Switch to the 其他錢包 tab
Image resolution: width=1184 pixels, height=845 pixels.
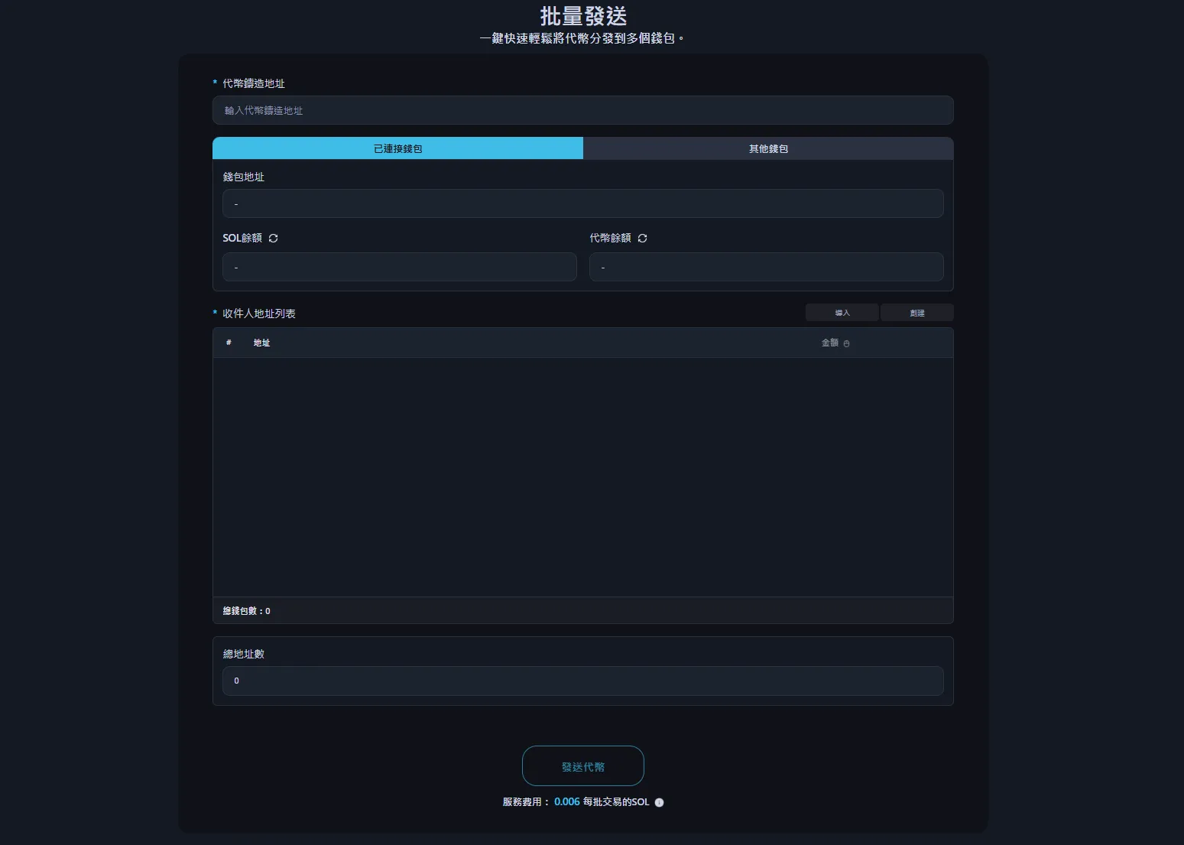coord(768,148)
